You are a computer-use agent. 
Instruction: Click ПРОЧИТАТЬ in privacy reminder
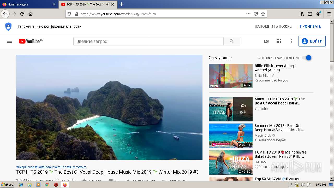(311, 26)
